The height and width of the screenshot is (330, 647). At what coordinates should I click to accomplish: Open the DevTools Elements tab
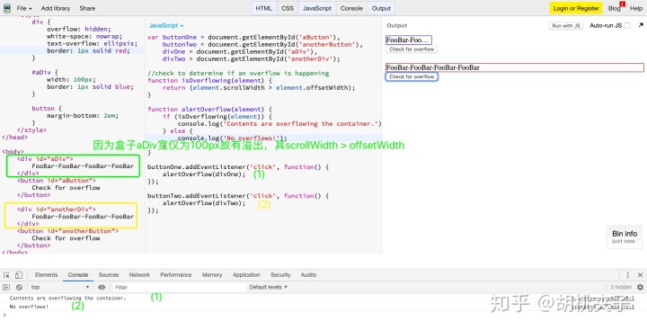pyautogui.click(x=46, y=275)
